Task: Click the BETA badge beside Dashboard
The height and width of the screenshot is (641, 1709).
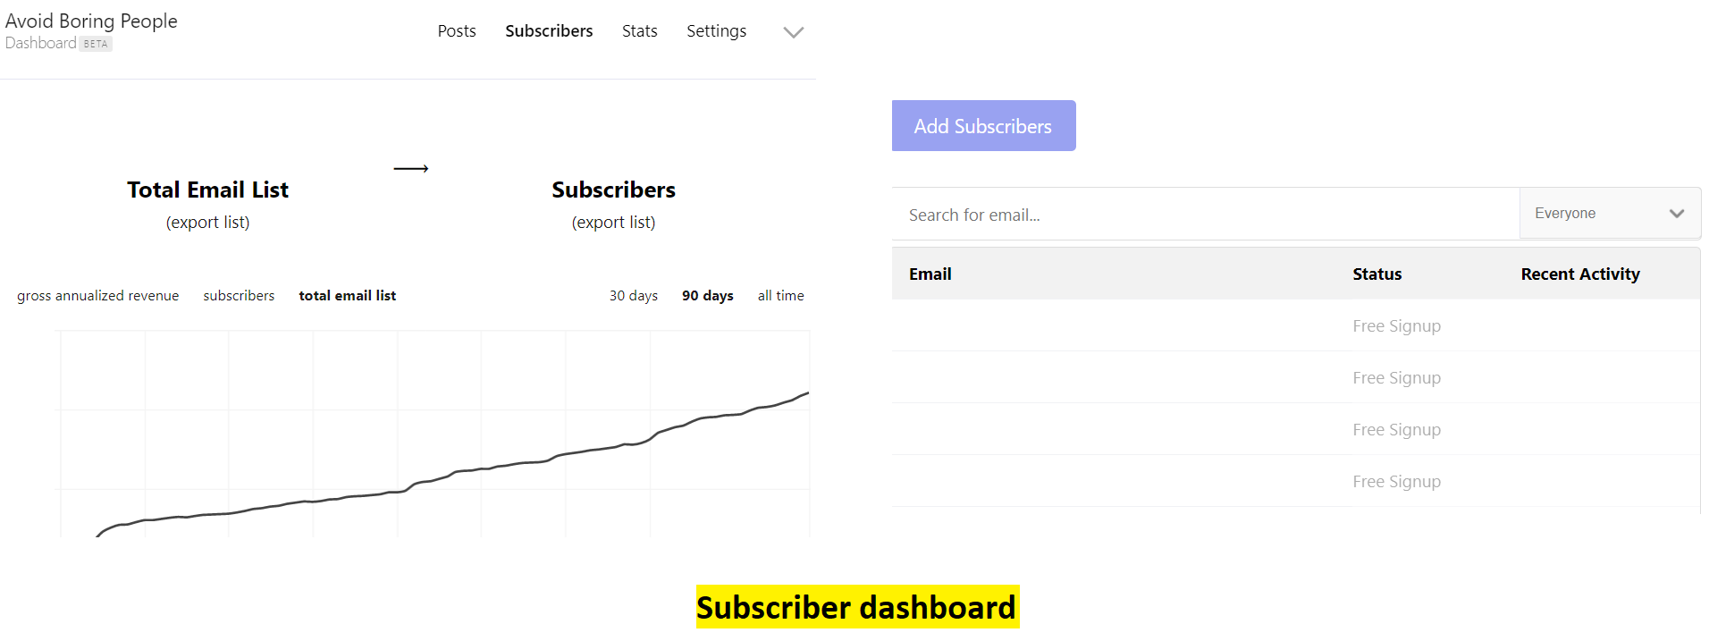Action: [96, 44]
